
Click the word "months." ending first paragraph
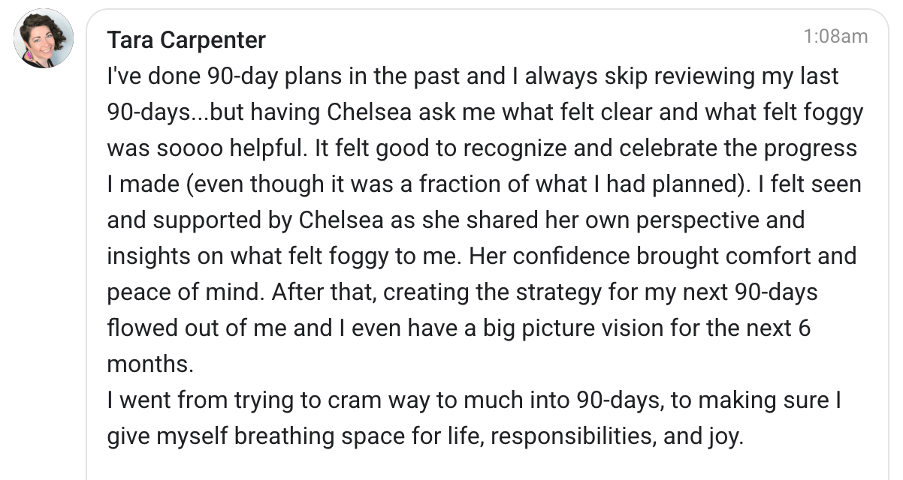(150, 364)
